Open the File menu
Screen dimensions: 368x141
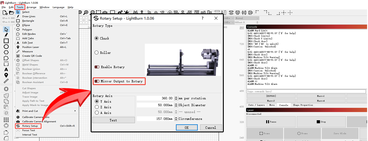[4, 7]
